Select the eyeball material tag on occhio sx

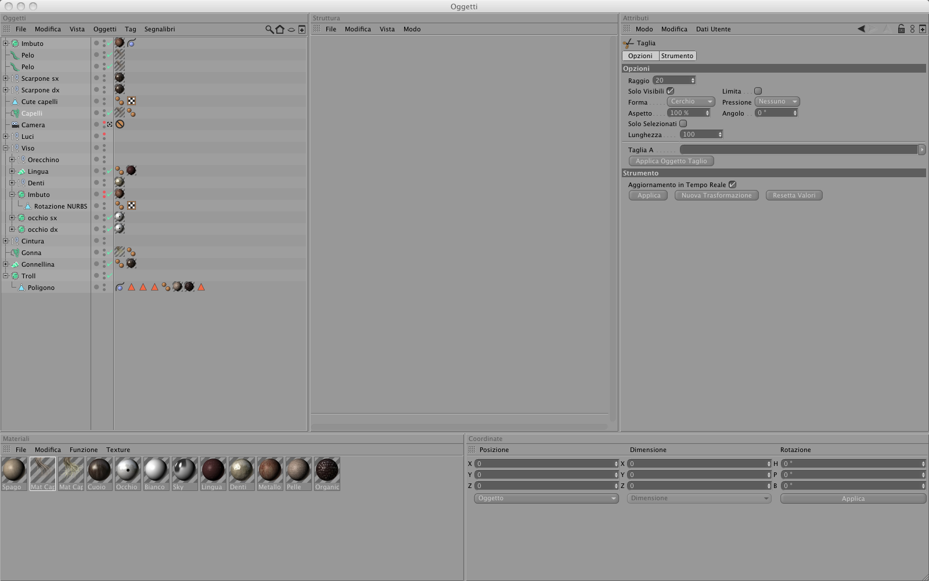tap(120, 217)
